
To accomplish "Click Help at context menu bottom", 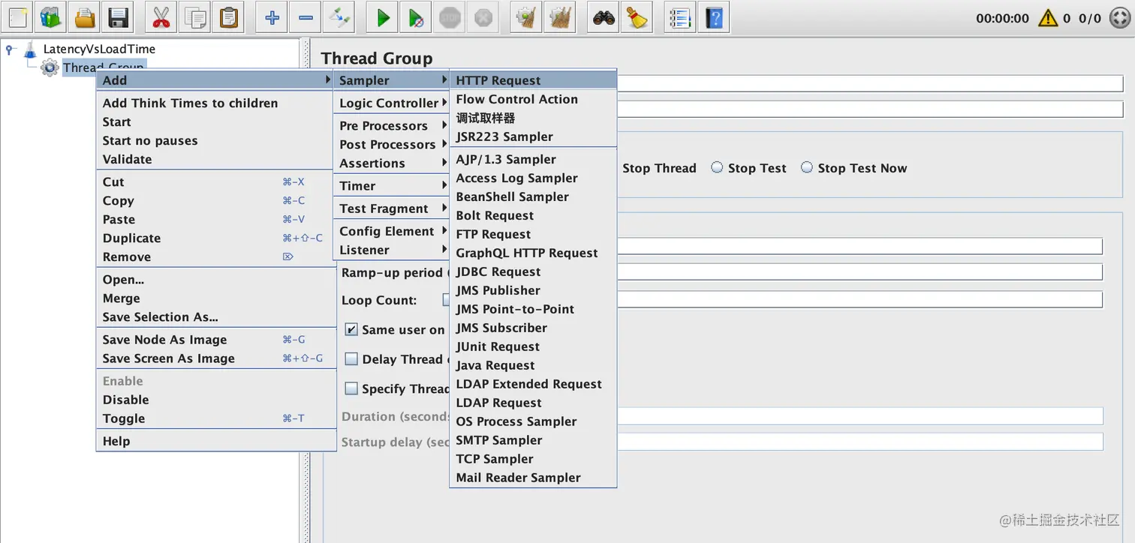I will point(215,441).
